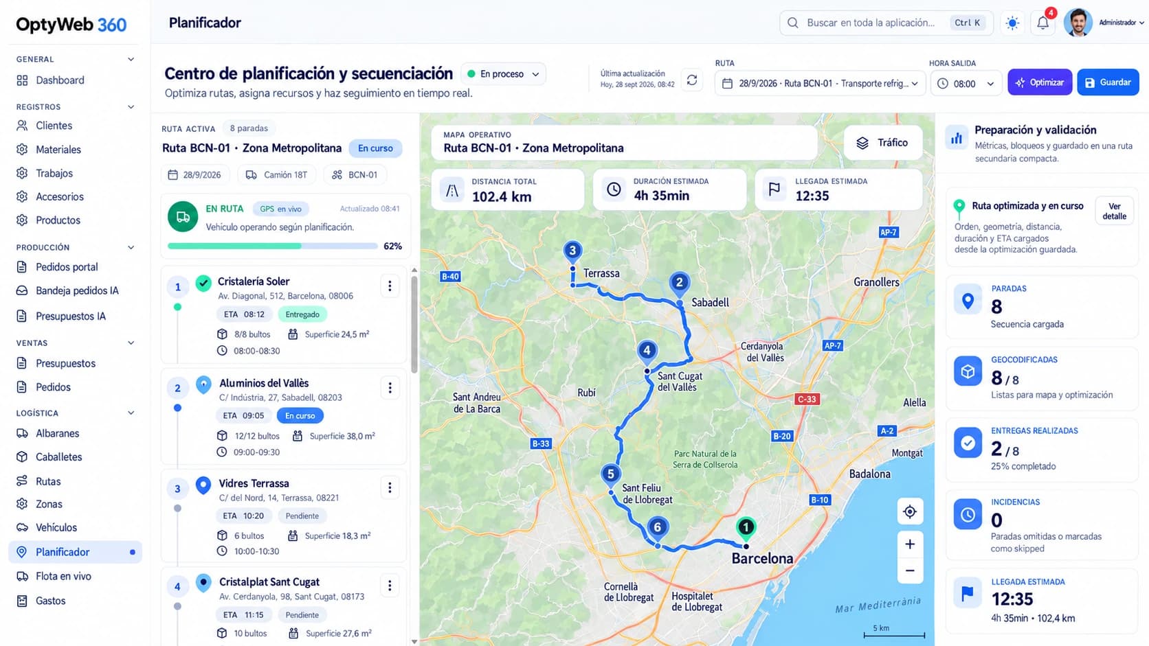The height and width of the screenshot is (646, 1149).
Task: Click the Camión 18T chip
Action: 276,175
